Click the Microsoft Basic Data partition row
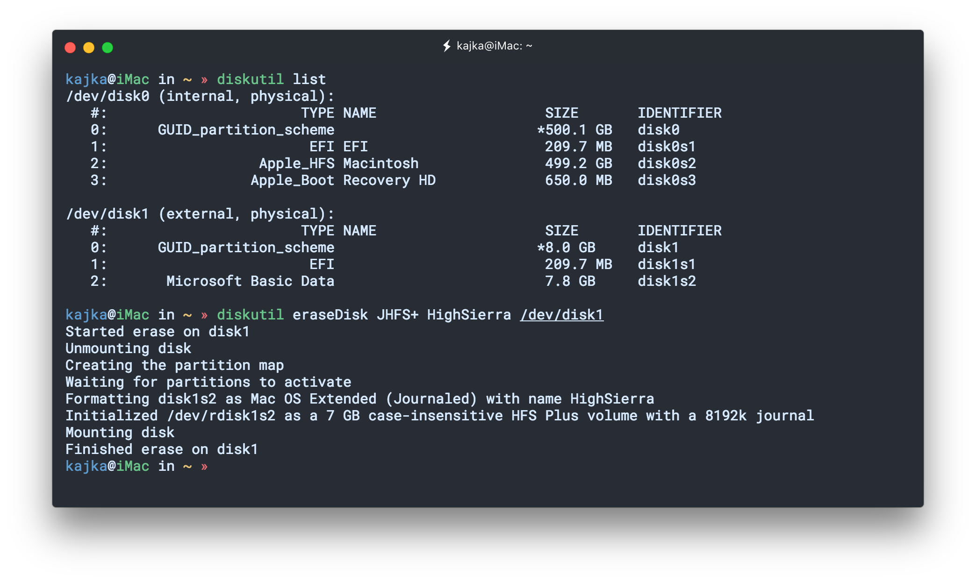This screenshot has width=976, height=582. [x=251, y=281]
